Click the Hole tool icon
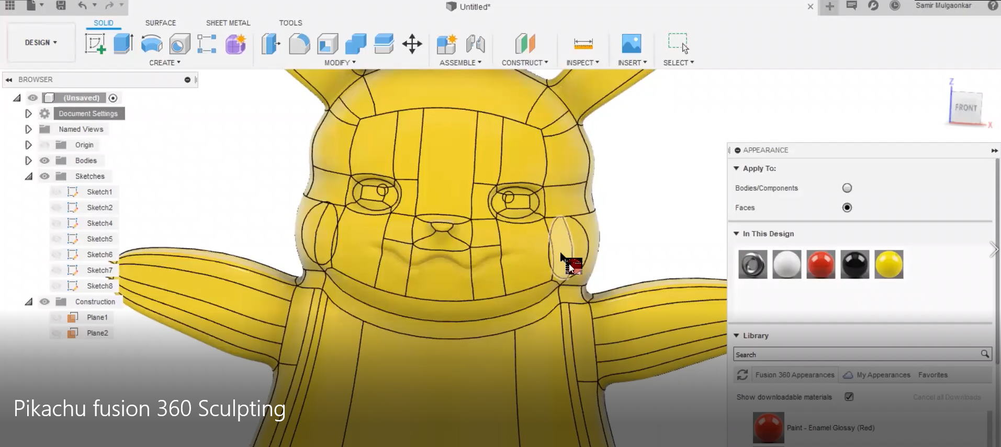This screenshot has height=447, width=1001. click(x=179, y=44)
